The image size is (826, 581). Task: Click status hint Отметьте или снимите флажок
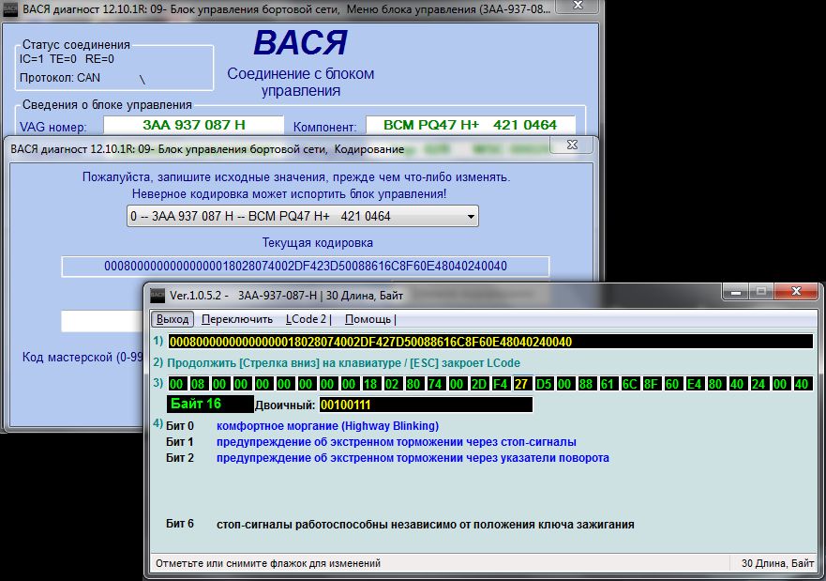[x=267, y=563]
